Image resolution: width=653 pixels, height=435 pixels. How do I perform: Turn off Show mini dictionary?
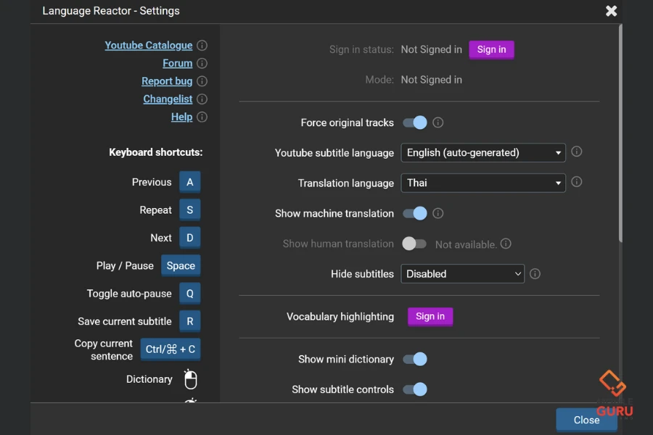pos(415,360)
